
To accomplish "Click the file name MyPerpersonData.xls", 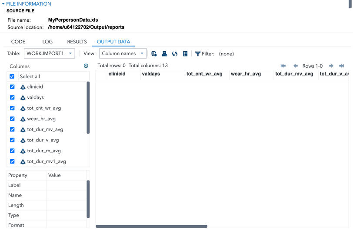I will [73, 20].
